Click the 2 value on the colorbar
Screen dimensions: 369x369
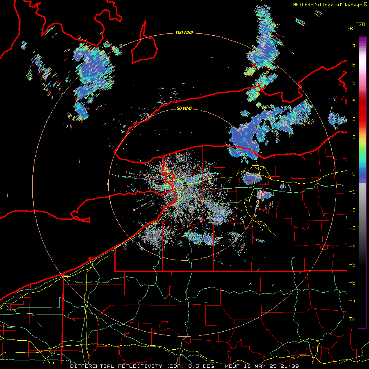[354, 137]
